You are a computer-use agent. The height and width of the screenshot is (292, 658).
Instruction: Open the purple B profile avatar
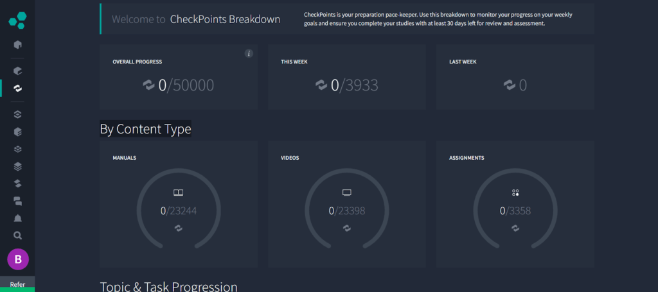(x=18, y=259)
